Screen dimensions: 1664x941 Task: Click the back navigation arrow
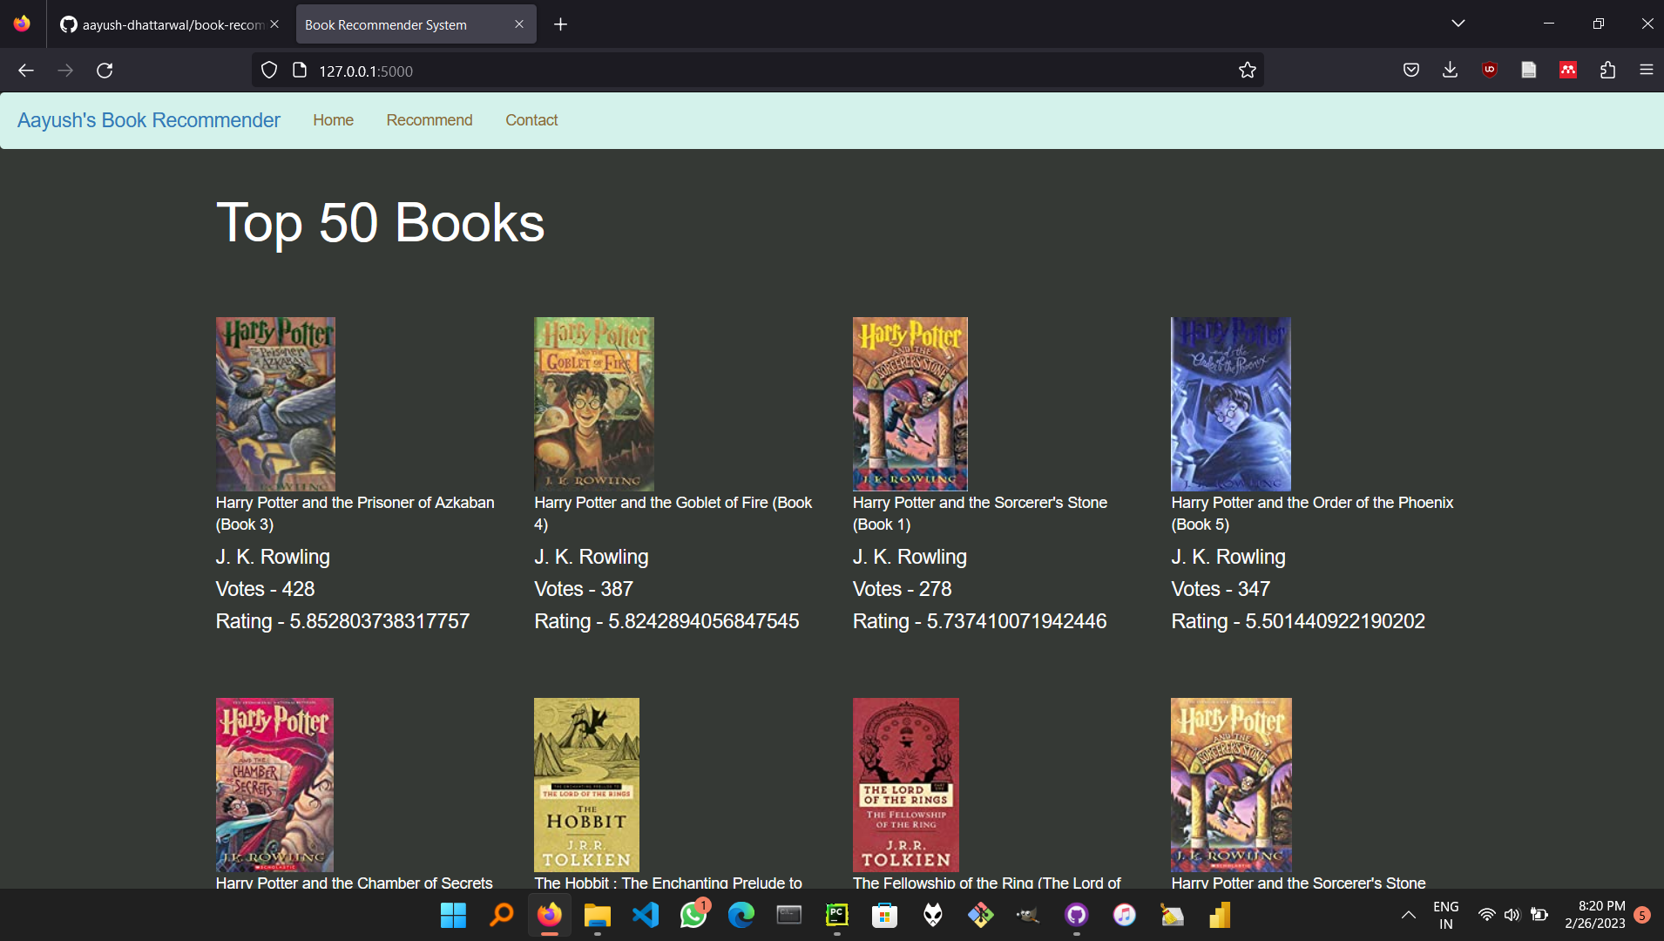[x=25, y=70]
